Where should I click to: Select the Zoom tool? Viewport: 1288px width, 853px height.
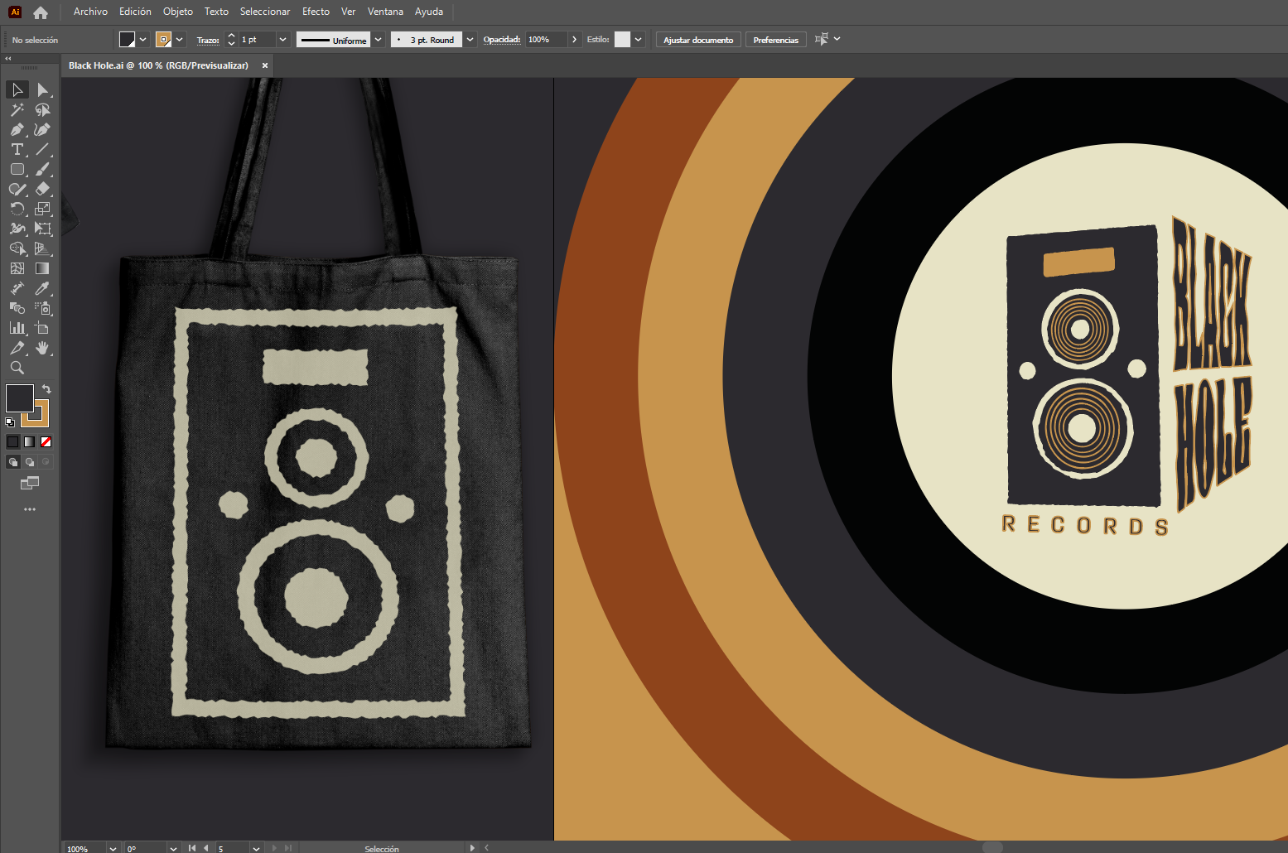click(x=17, y=368)
